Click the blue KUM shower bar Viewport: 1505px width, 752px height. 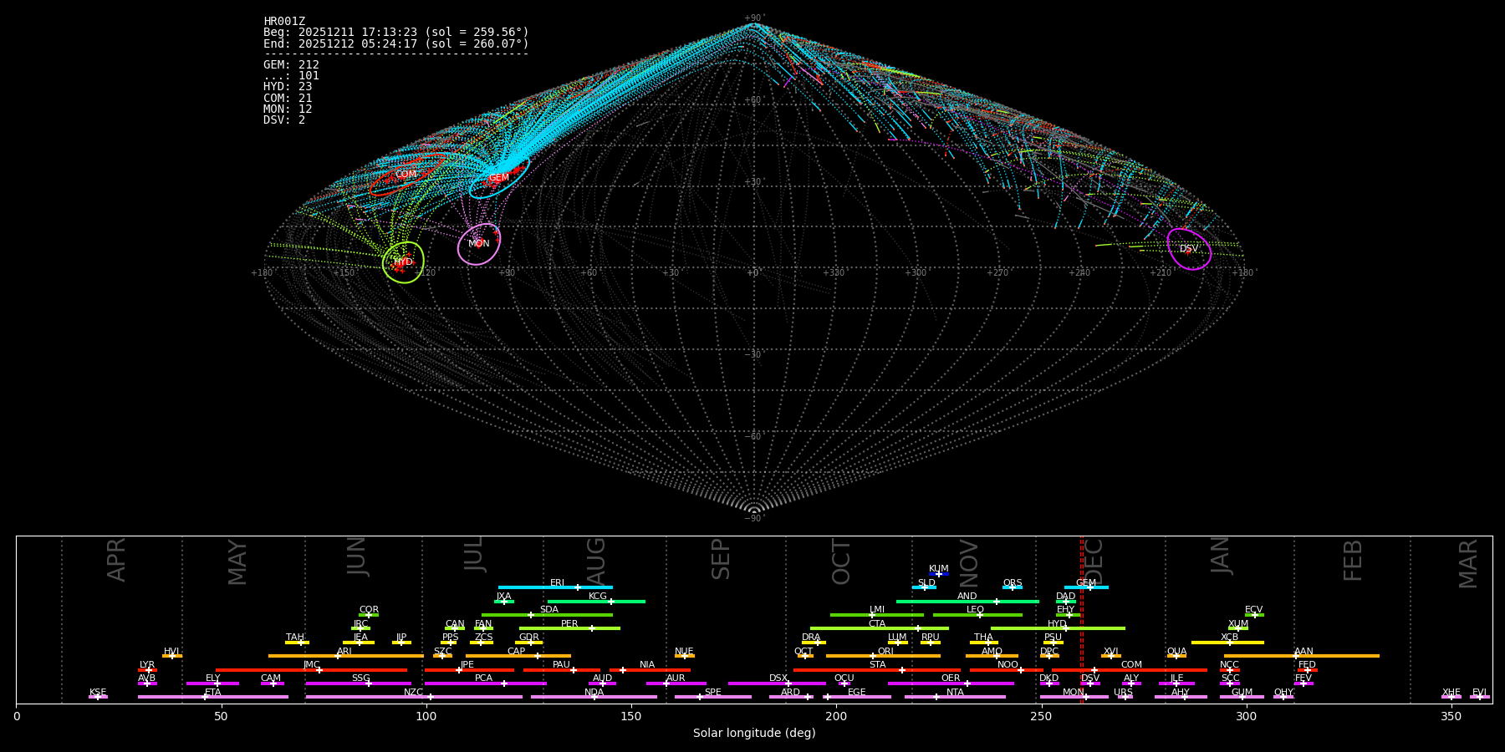(939, 574)
